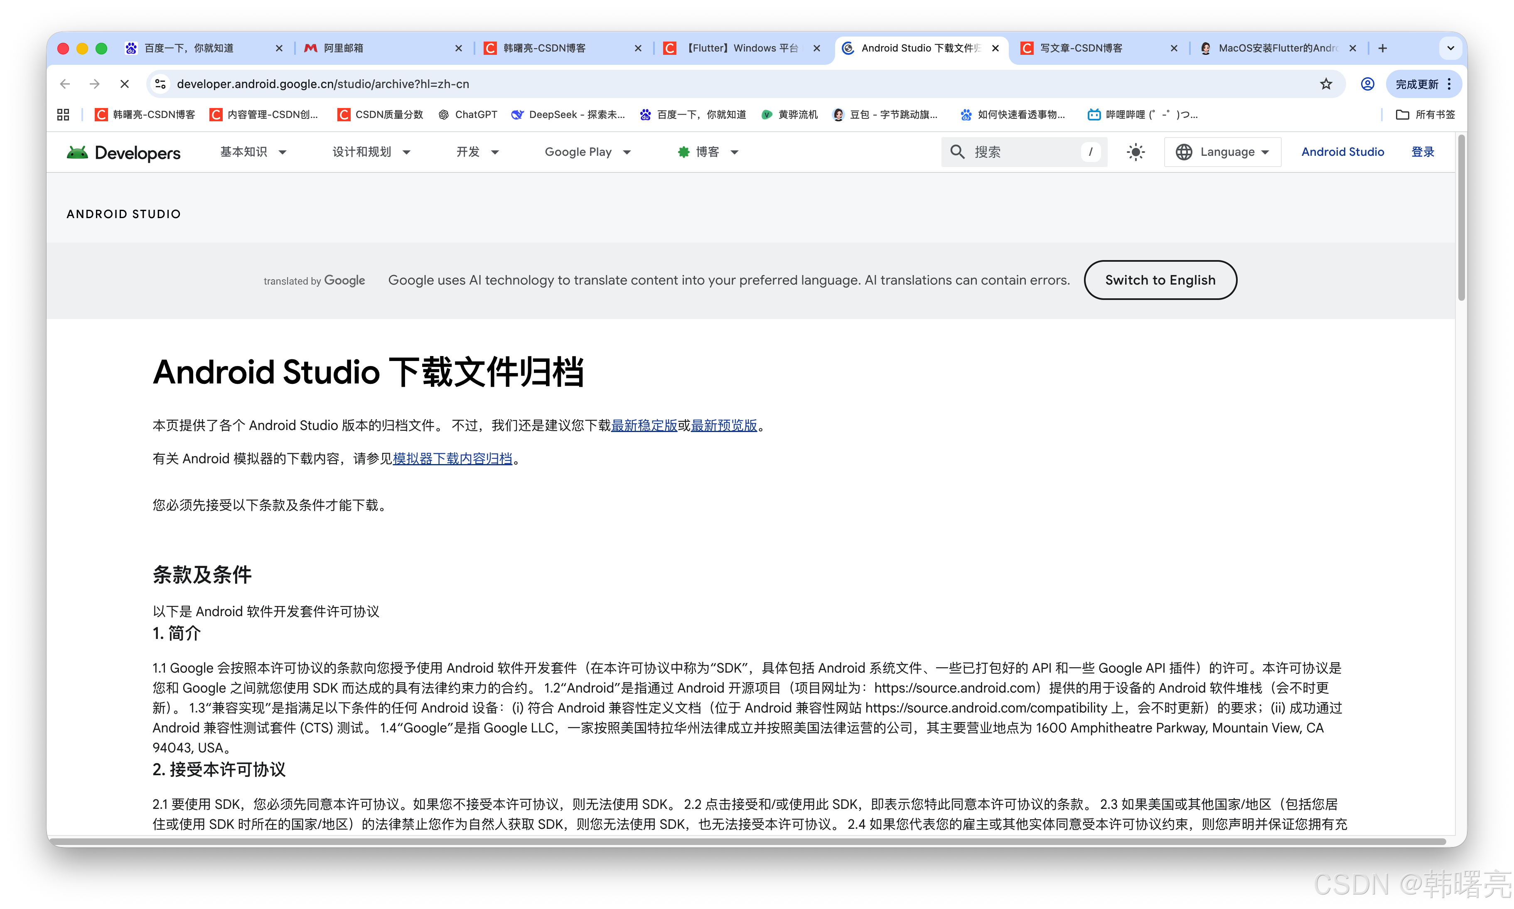1514x909 pixels.
Task: Open the tab search chevron
Action: coord(1450,48)
